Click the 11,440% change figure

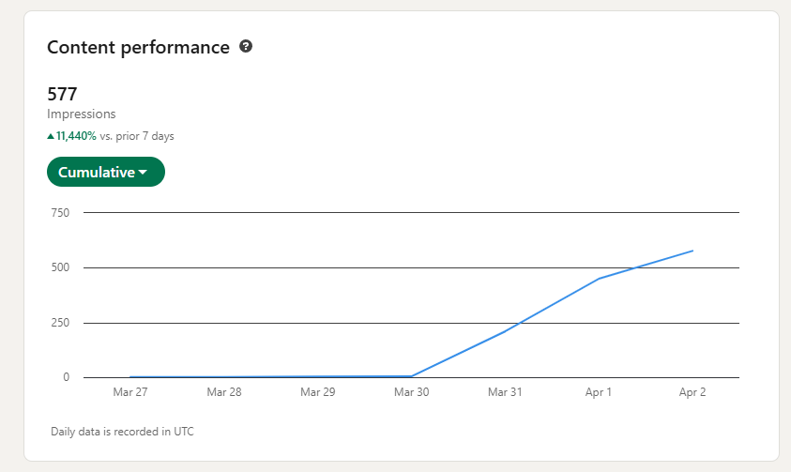[77, 136]
